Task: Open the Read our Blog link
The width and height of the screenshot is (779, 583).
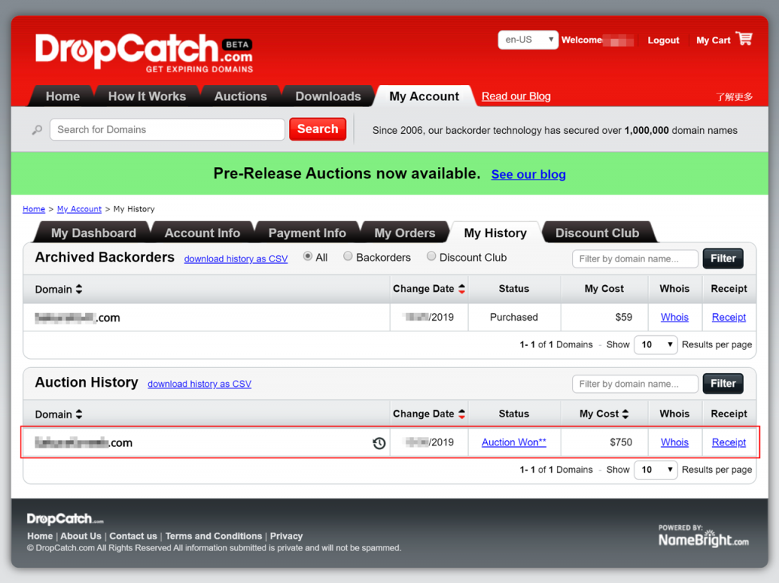Action: tap(517, 97)
